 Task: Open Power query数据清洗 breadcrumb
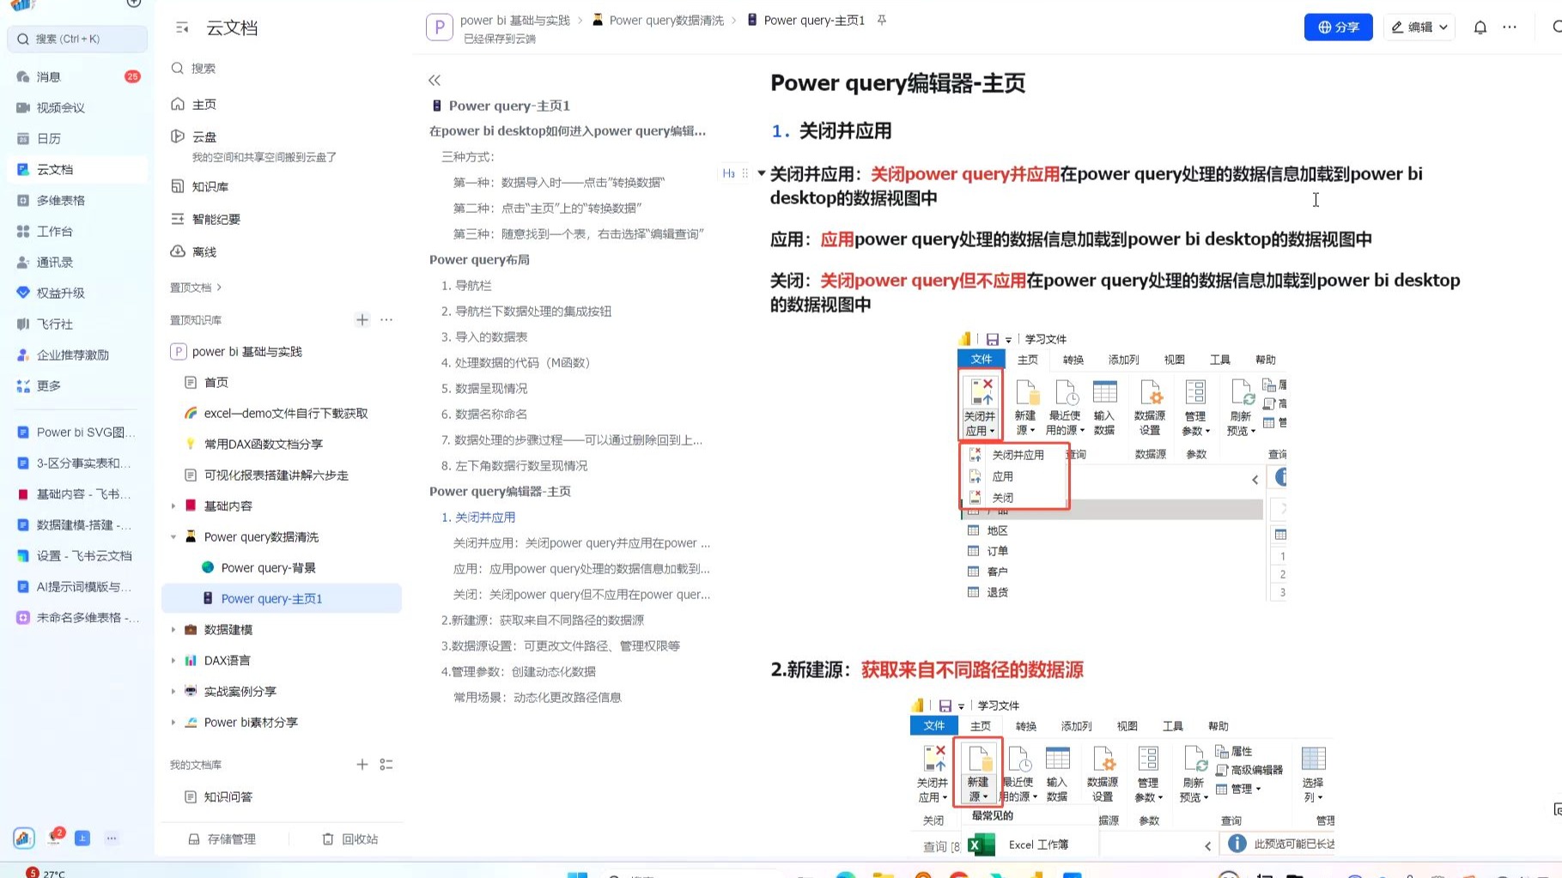point(659,20)
